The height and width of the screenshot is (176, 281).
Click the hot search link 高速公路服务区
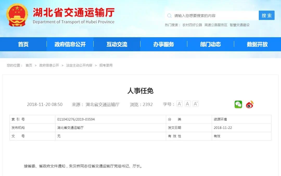click(x=216, y=25)
